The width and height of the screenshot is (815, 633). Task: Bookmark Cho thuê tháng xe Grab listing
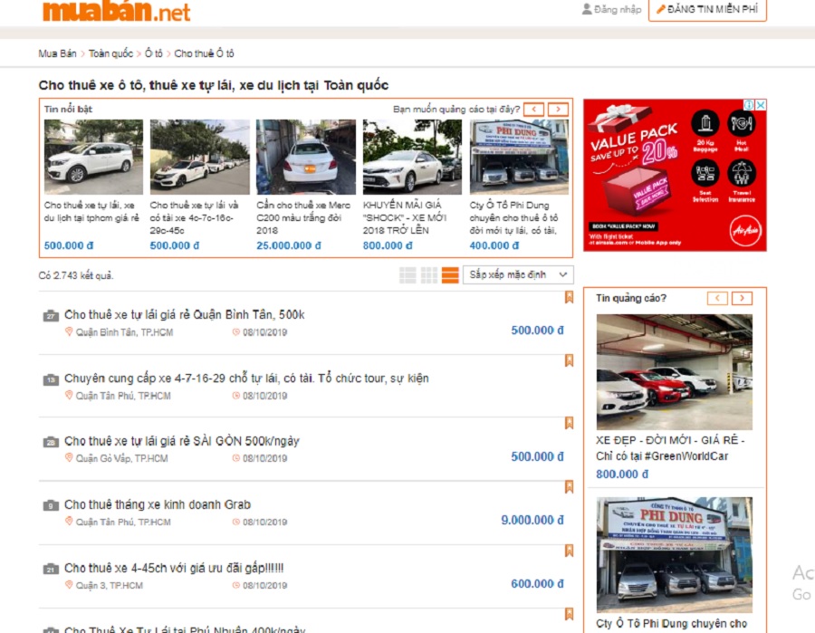pos(570,486)
